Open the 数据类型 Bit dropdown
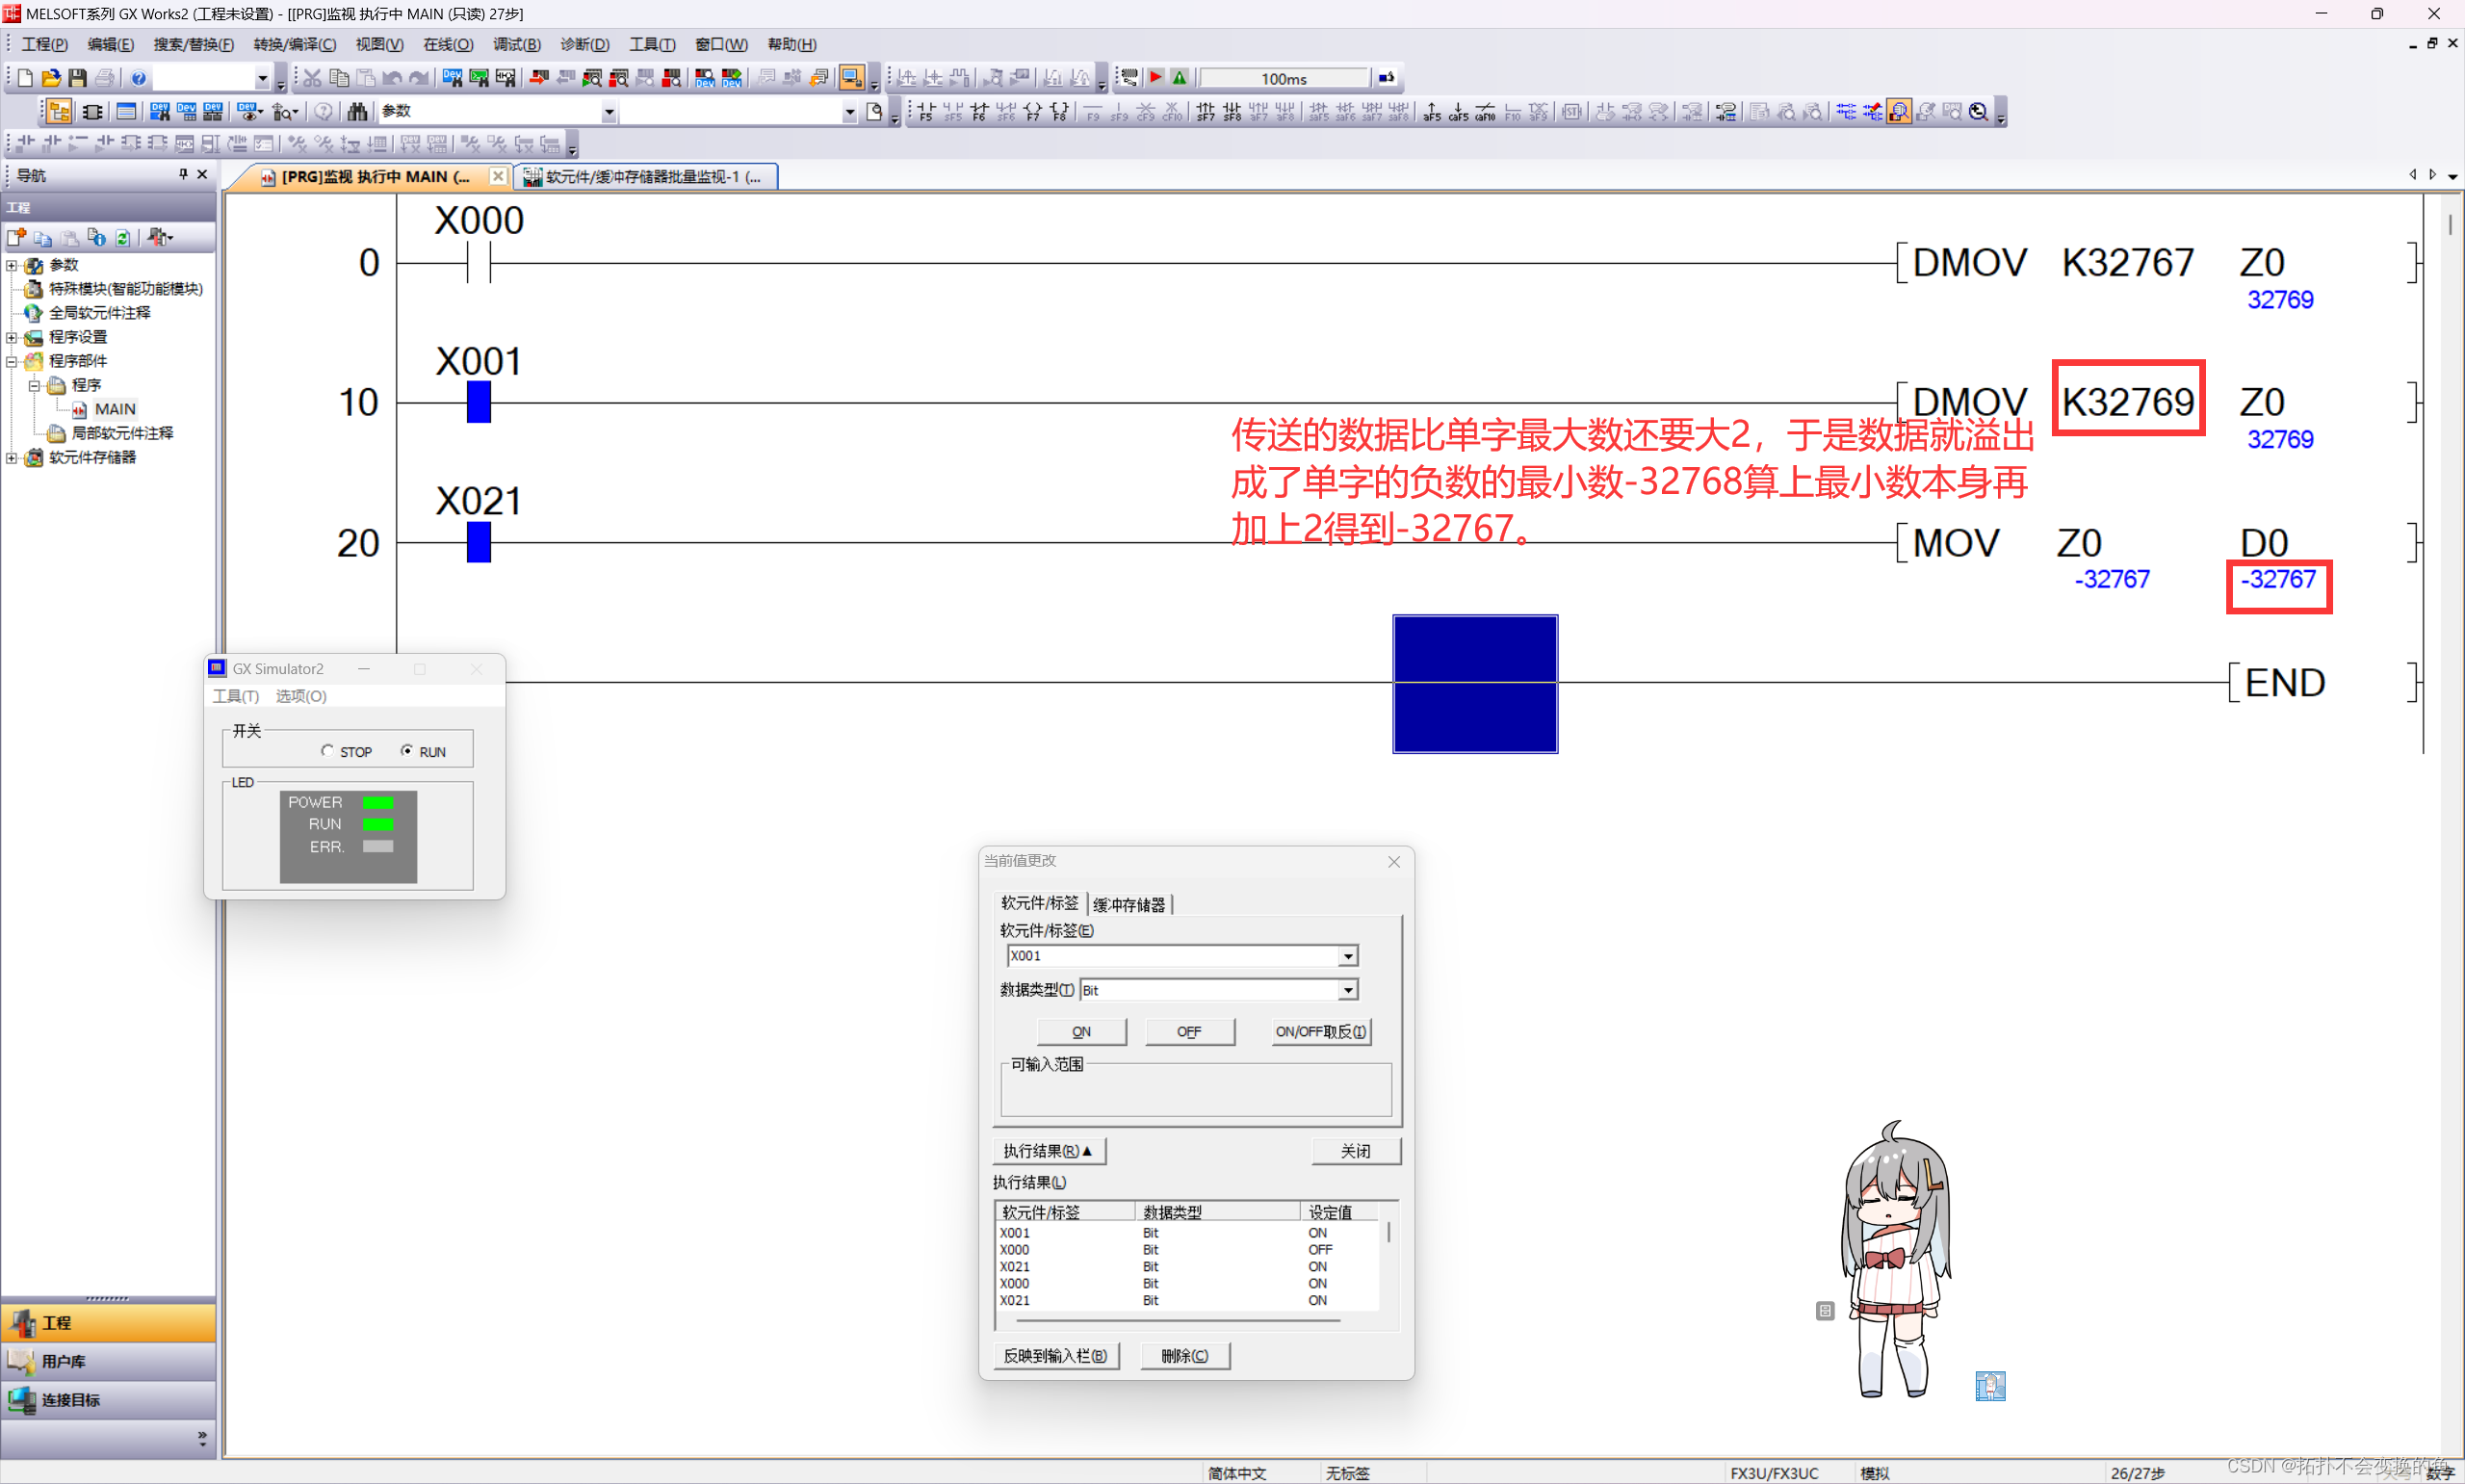The width and height of the screenshot is (2465, 1484). point(1347,990)
